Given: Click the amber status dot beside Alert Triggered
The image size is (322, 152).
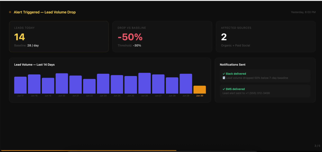Looking at the screenshot, I should coord(10,12).
